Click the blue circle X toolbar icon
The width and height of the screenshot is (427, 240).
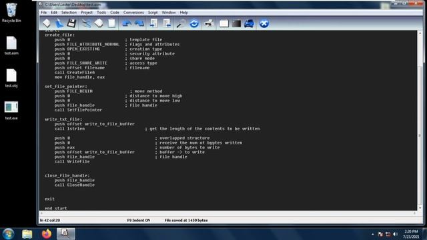click(264, 23)
